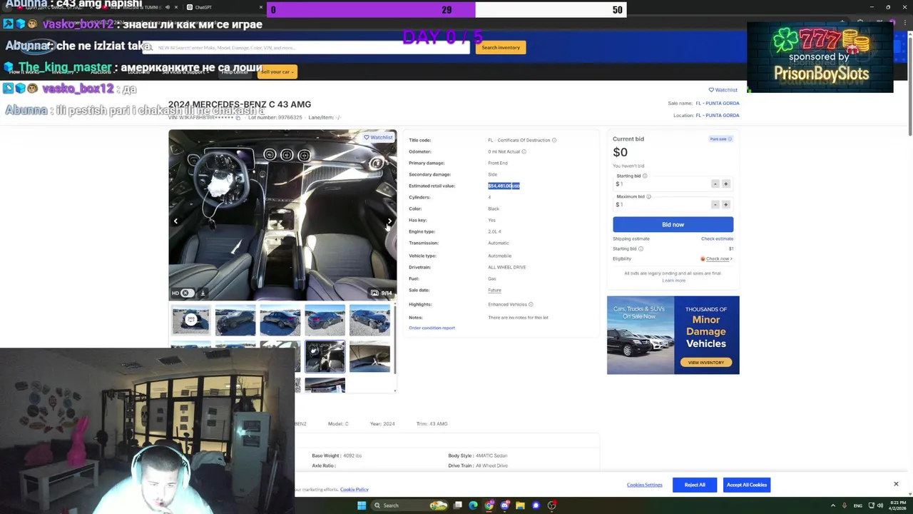Select fourth exterior photo thumbnail

(x=325, y=320)
